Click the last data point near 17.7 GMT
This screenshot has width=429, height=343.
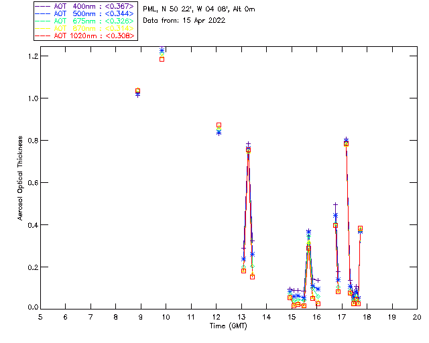pos(360,229)
